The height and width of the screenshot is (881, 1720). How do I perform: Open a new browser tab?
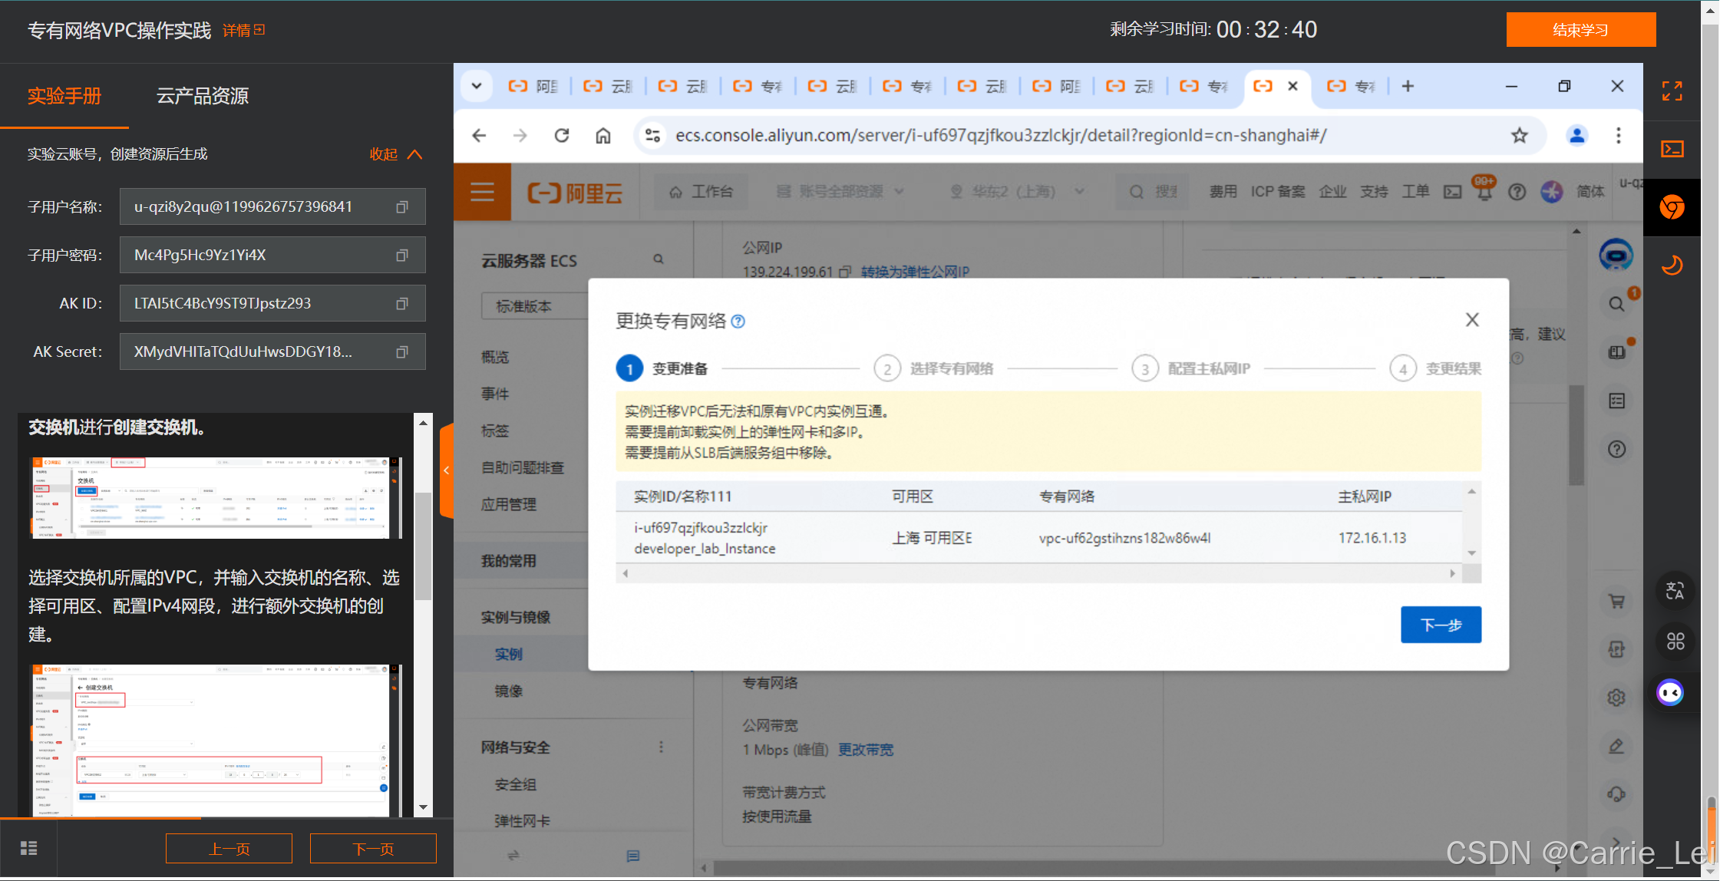[x=1408, y=87]
